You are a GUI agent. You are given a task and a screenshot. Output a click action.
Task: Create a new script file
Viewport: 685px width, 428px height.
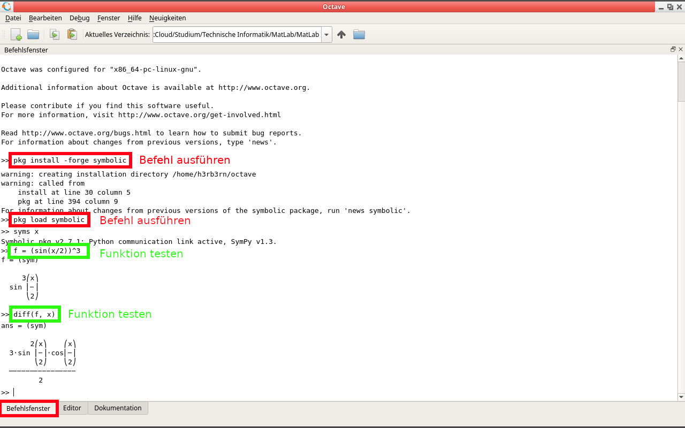(16, 35)
